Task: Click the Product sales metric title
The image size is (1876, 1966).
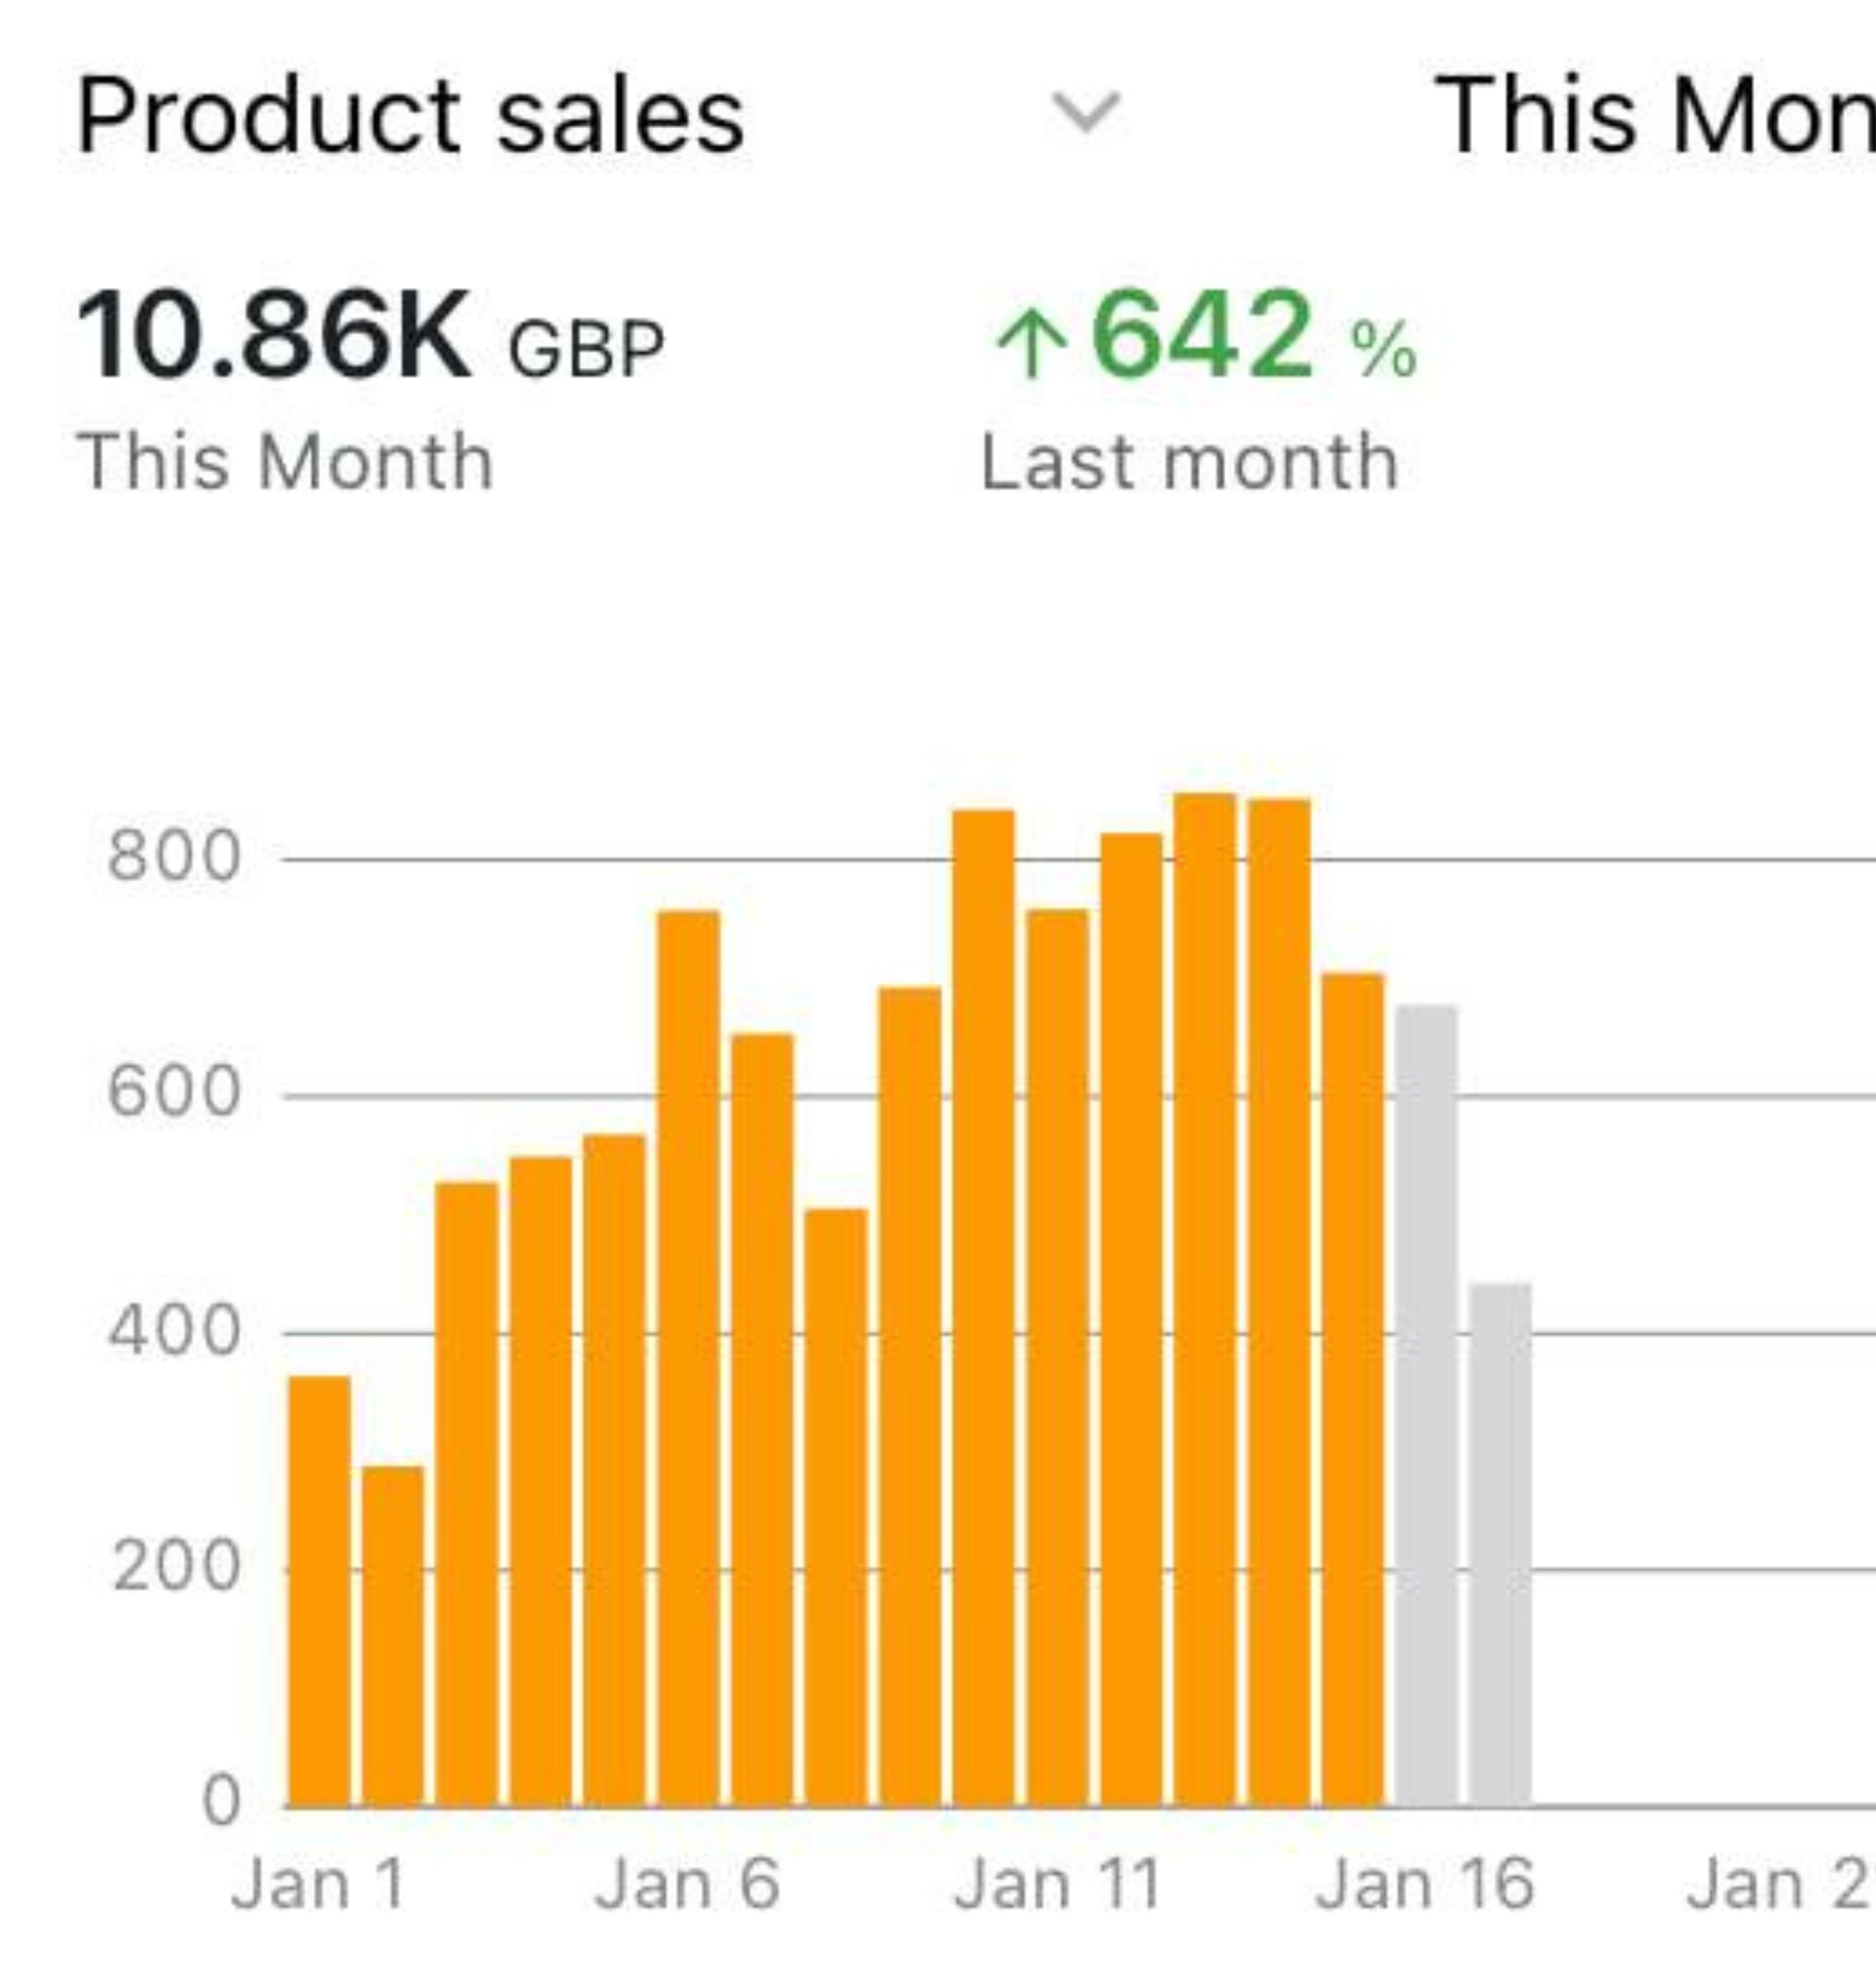Action: point(410,117)
